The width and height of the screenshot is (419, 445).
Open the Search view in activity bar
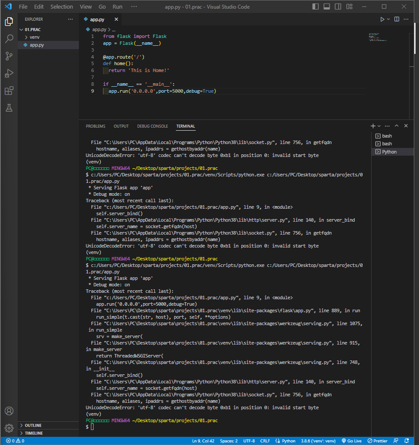tap(9, 39)
